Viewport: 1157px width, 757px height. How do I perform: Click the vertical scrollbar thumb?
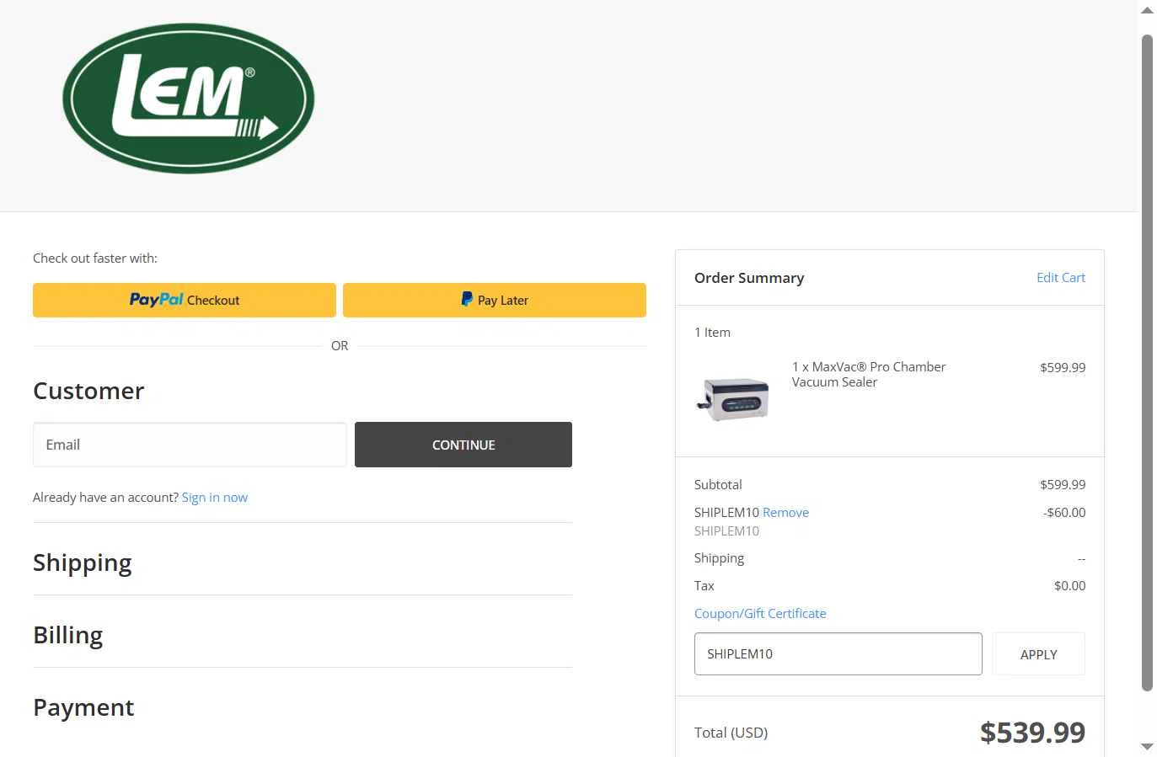pos(1147,362)
